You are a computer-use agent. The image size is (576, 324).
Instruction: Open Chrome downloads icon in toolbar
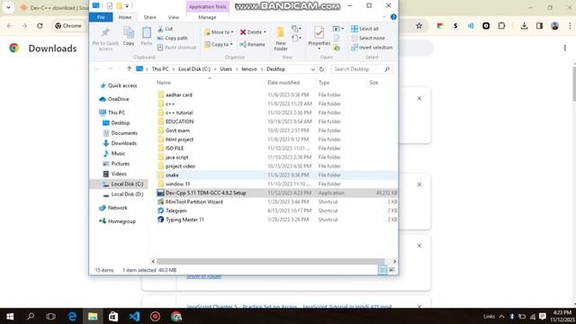point(524,26)
